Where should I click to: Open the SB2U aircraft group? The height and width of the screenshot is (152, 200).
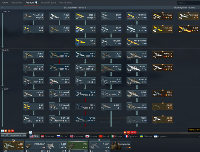[x=111, y=29]
